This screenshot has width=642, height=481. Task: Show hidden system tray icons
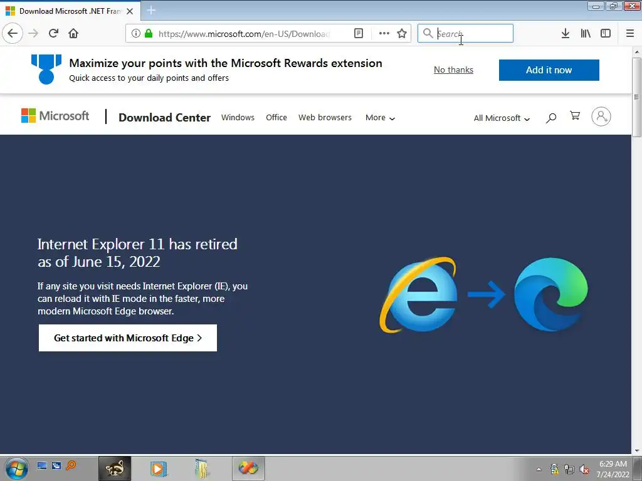[539, 469]
